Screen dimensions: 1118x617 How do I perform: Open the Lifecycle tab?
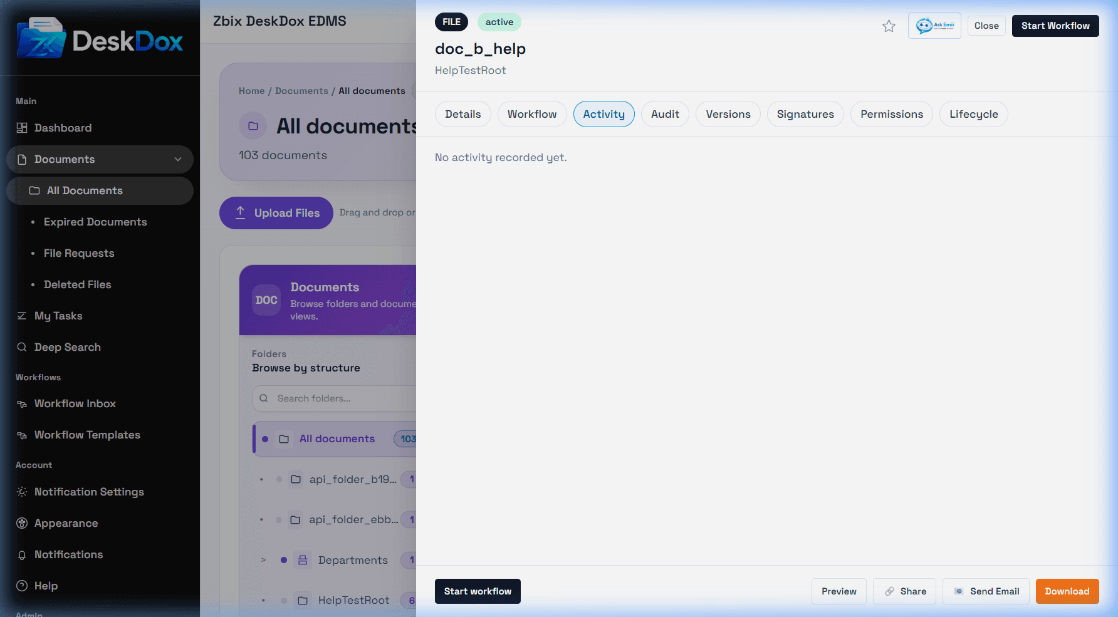coord(974,114)
